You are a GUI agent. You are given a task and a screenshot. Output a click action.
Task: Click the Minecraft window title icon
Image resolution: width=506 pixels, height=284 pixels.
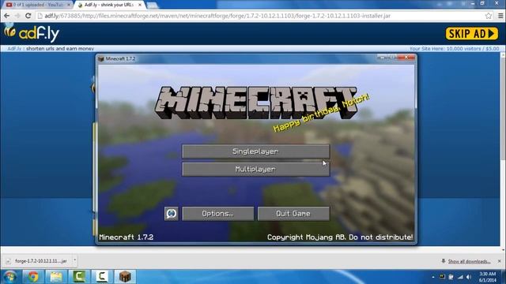point(101,58)
